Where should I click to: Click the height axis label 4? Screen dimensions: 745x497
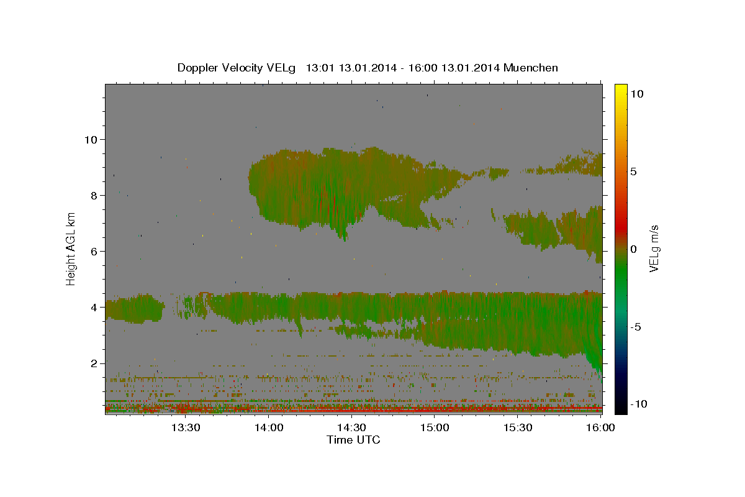(94, 307)
